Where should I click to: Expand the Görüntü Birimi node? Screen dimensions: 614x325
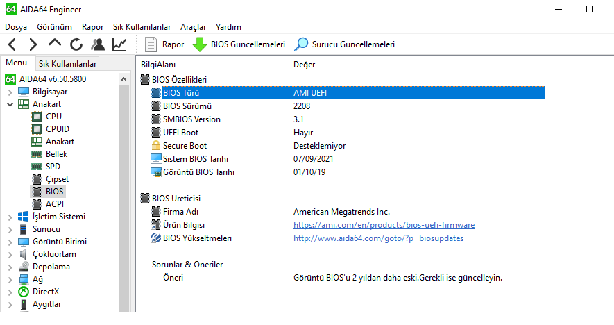click(10, 242)
